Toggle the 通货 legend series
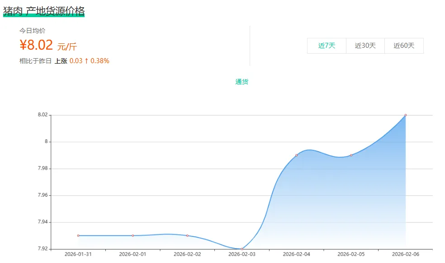 [241, 82]
